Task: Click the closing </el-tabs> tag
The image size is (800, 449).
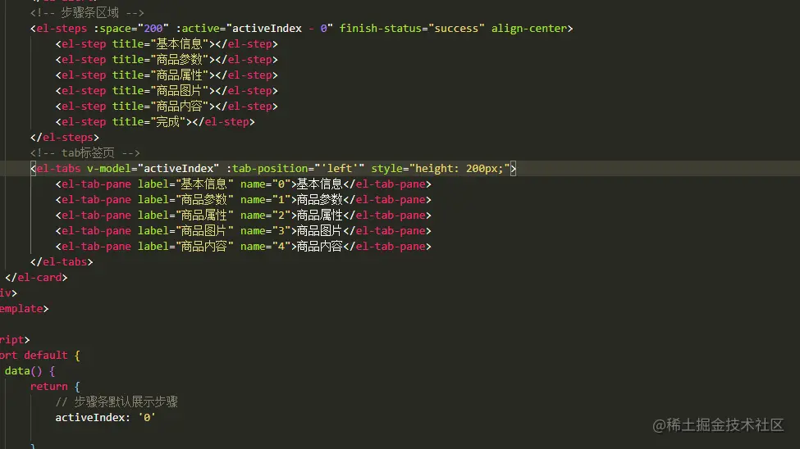Action: tap(62, 262)
